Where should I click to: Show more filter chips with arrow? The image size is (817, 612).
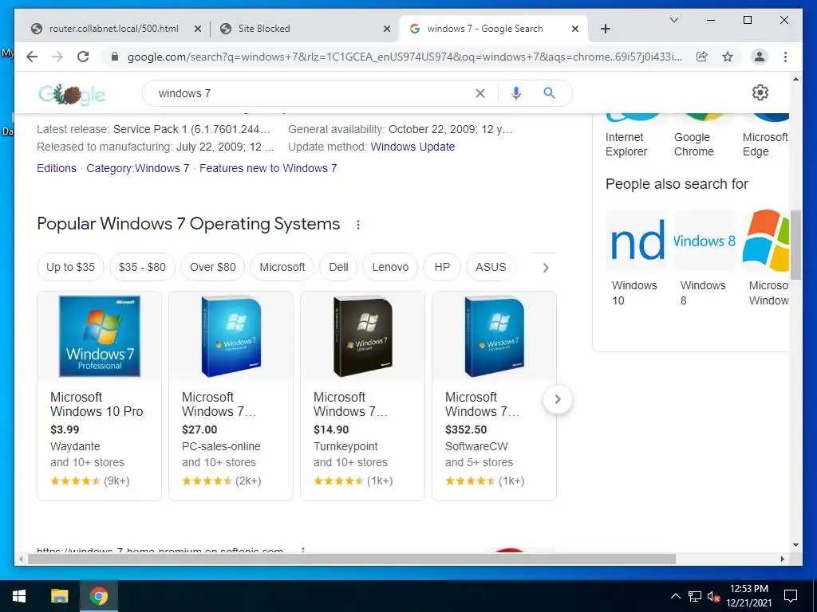[546, 268]
